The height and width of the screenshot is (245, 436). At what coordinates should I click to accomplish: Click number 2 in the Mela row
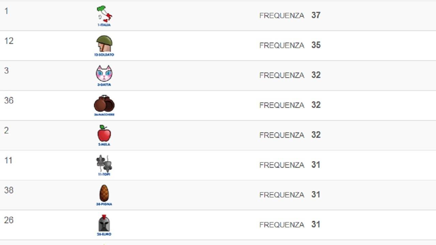tap(6, 131)
